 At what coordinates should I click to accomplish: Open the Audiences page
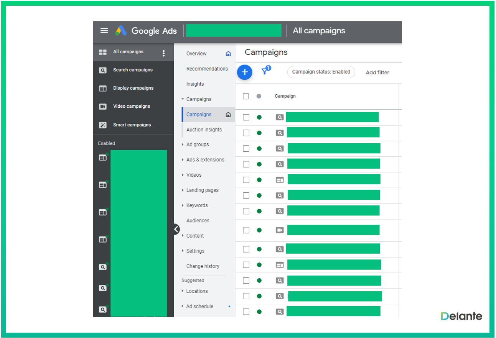click(198, 221)
